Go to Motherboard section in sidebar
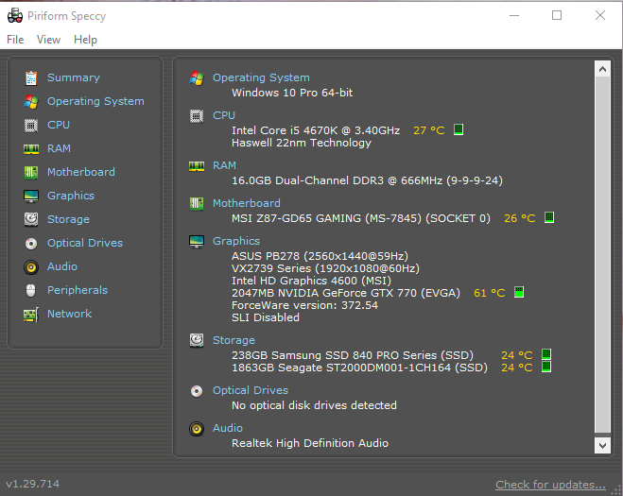 [x=81, y=172]
